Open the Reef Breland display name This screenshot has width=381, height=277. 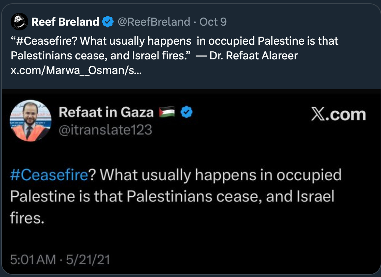pos(65,22)
